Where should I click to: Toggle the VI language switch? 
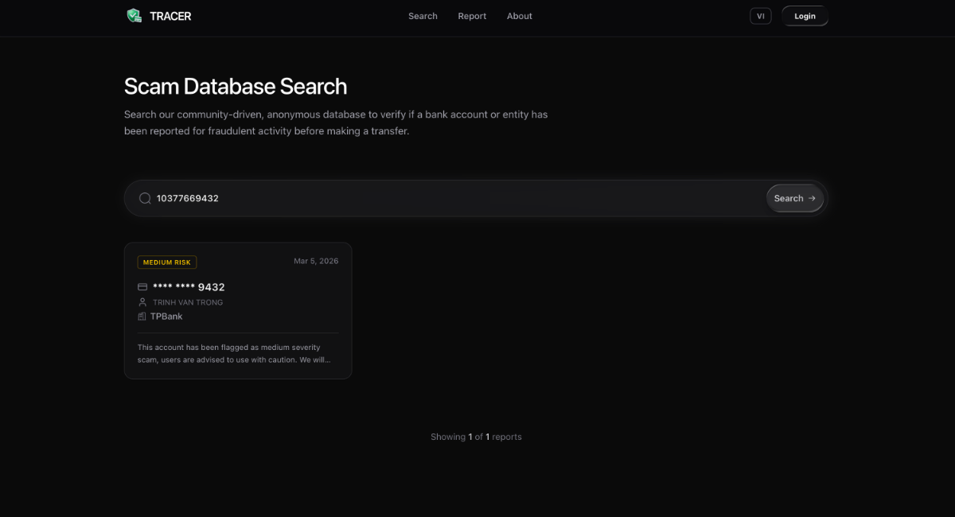pyautogui.click(x=760, y=16)
